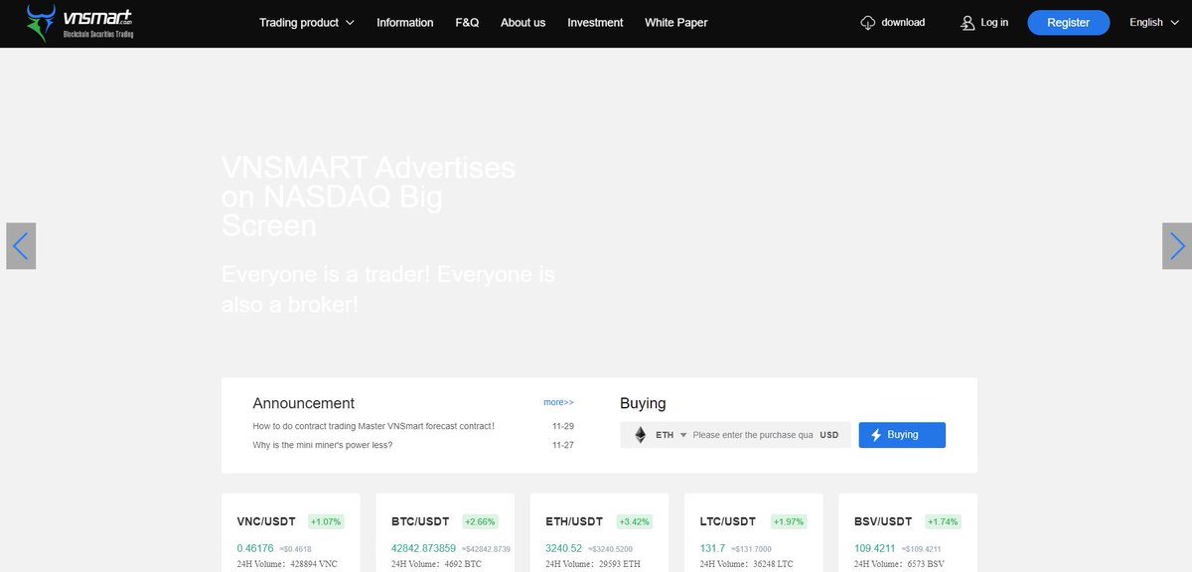1192x572 pixels.
Task: Click the 42842.873859 BTC price
Action: click(424, 548)
